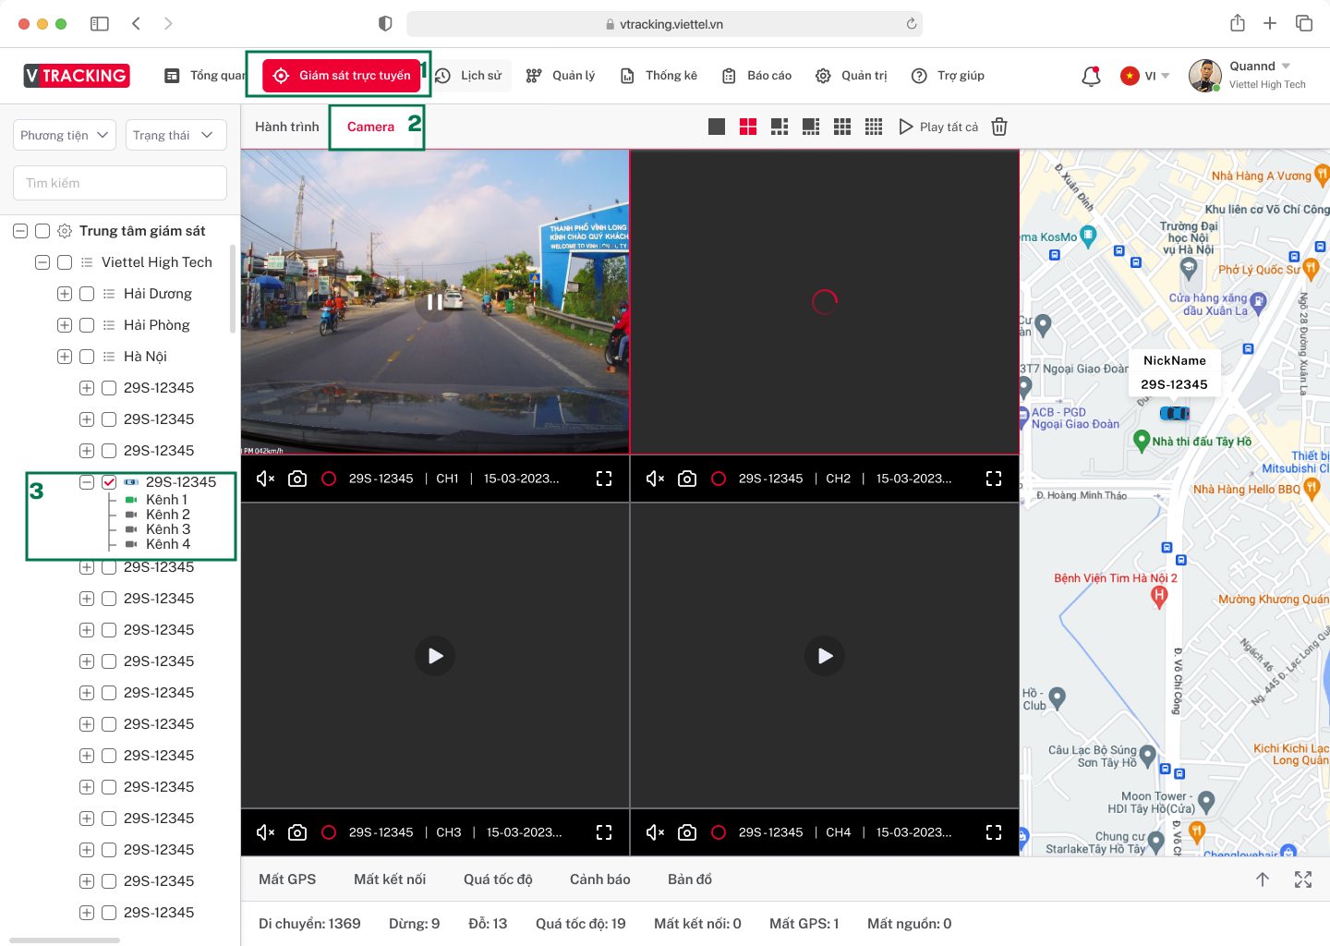
Task: Click the blue car marker on map
Action: click(1174, 413)
